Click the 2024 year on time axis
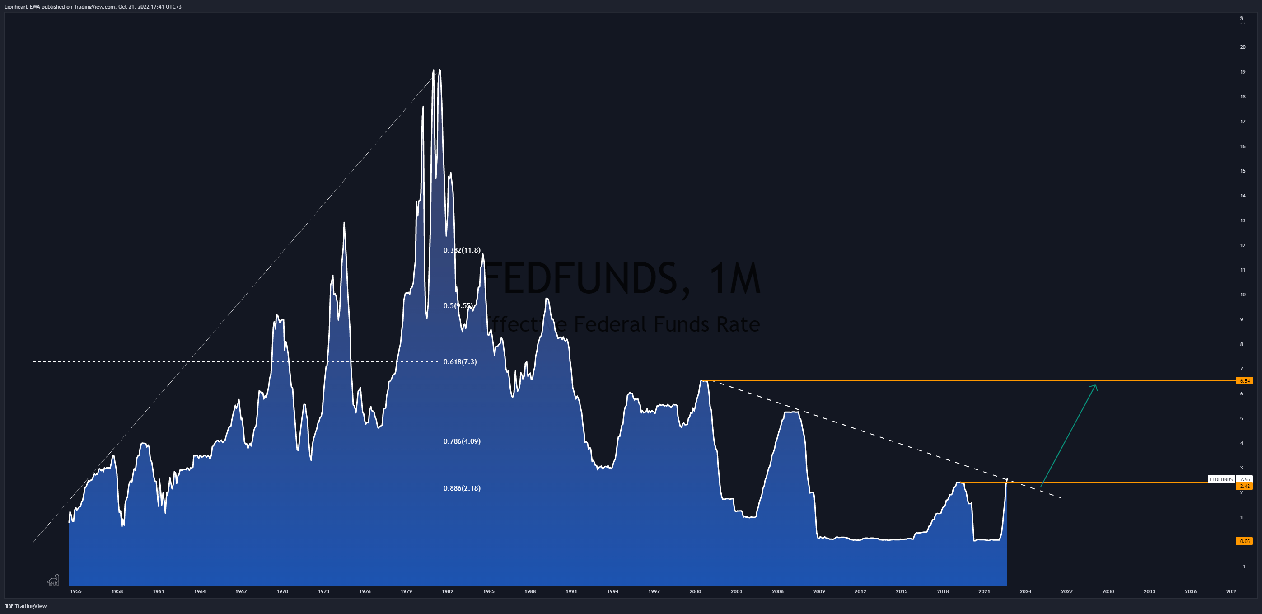Viewport: 1262px width, 614px height. coord(1025,591)
